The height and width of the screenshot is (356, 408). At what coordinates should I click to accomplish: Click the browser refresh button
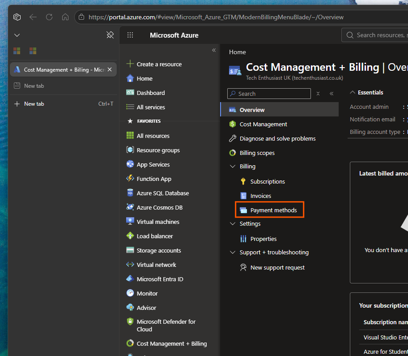[49, 17]
